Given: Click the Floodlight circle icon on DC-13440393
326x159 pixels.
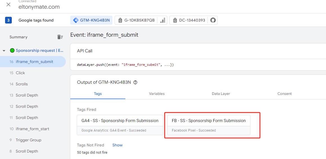Looking at the screenshot, I should [213, 20].
